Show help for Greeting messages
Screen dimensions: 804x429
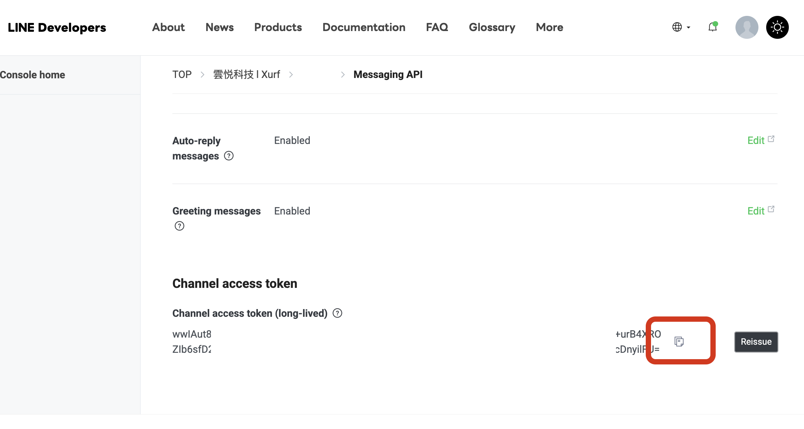pos(179,226)
